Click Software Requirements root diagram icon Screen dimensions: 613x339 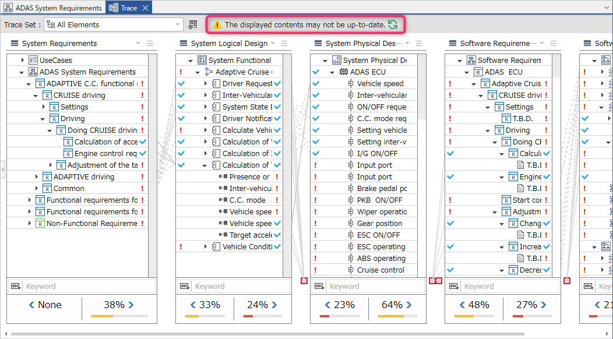(471, 60)
